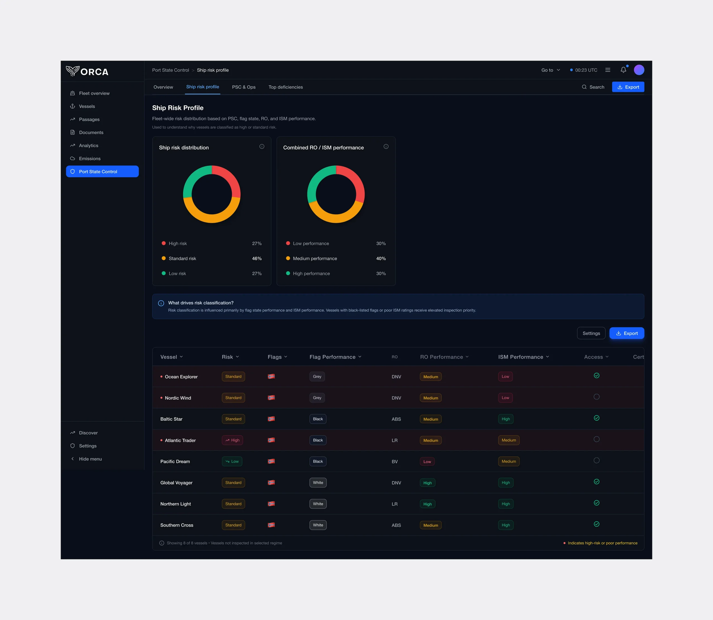Switch to Top deficiencies tab
Image resolution: width=713 pixels, height=620 pixels.
pos(285,87)
